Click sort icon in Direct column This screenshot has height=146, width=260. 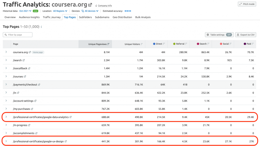[164, 44]
